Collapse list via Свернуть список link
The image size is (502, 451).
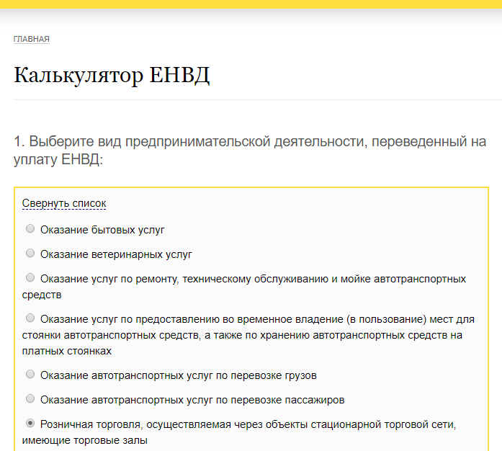[x=64, y=203]
